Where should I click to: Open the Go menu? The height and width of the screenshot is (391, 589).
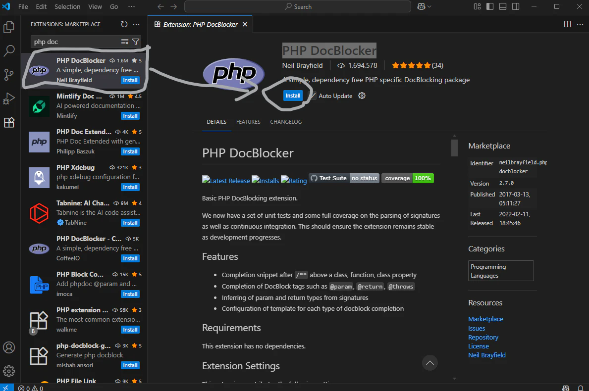point(114,6)
